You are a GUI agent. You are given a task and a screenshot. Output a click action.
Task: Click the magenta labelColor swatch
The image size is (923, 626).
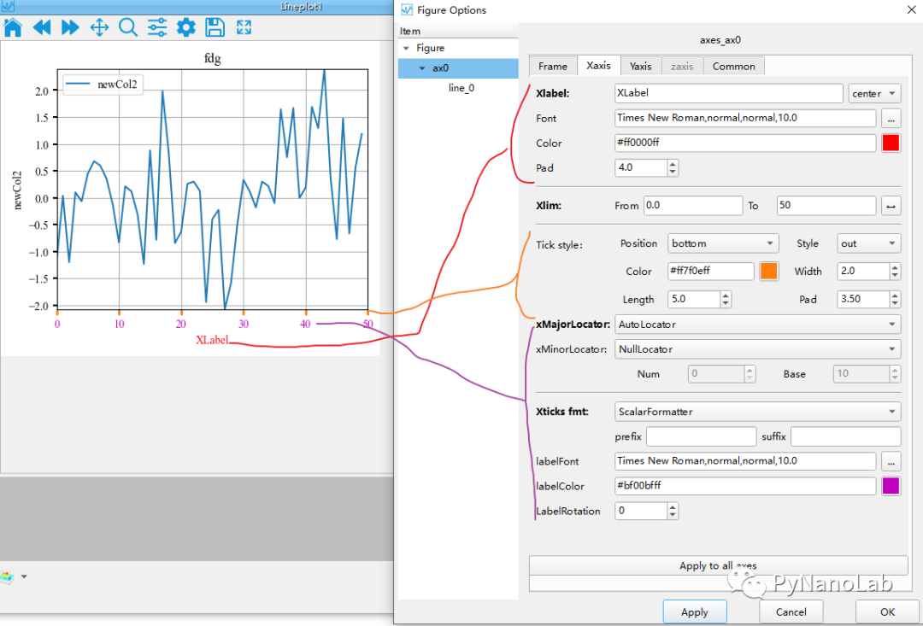point(891,486)
